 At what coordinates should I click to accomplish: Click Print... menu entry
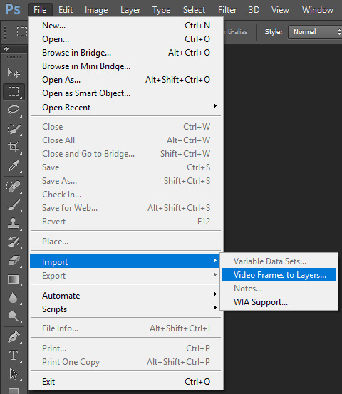coord(125,348)
